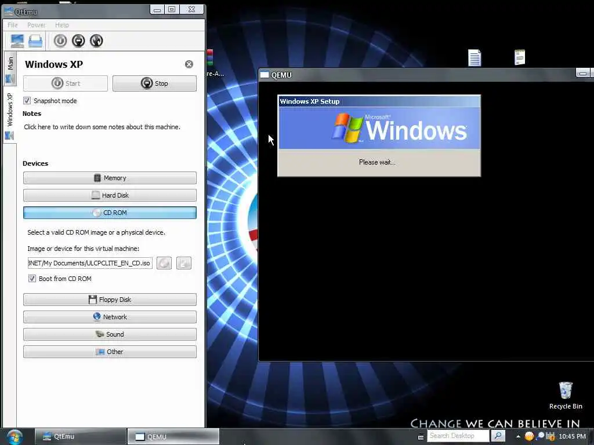The image size is (594, 445).
Task: Toggle the Snapshot mode checkbox
Action: [27, 101]
